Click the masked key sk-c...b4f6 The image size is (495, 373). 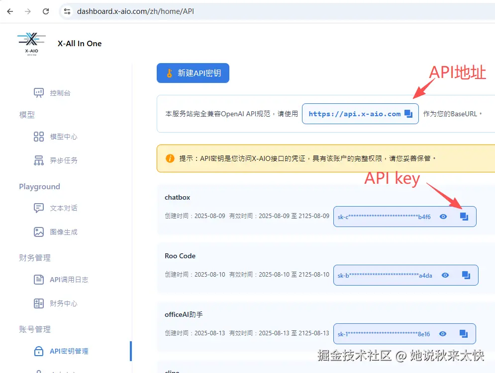point(384,217)
